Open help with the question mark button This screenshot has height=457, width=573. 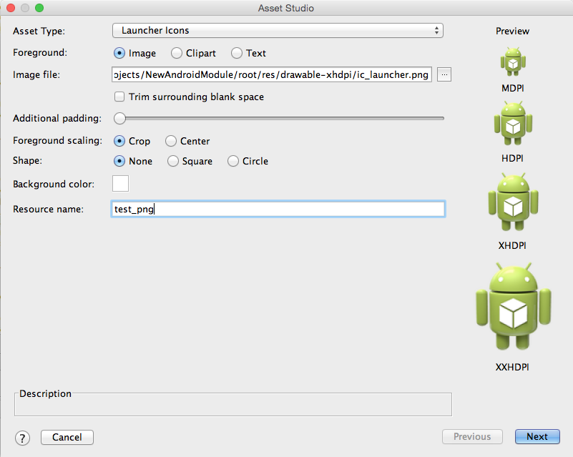[22, 438]
